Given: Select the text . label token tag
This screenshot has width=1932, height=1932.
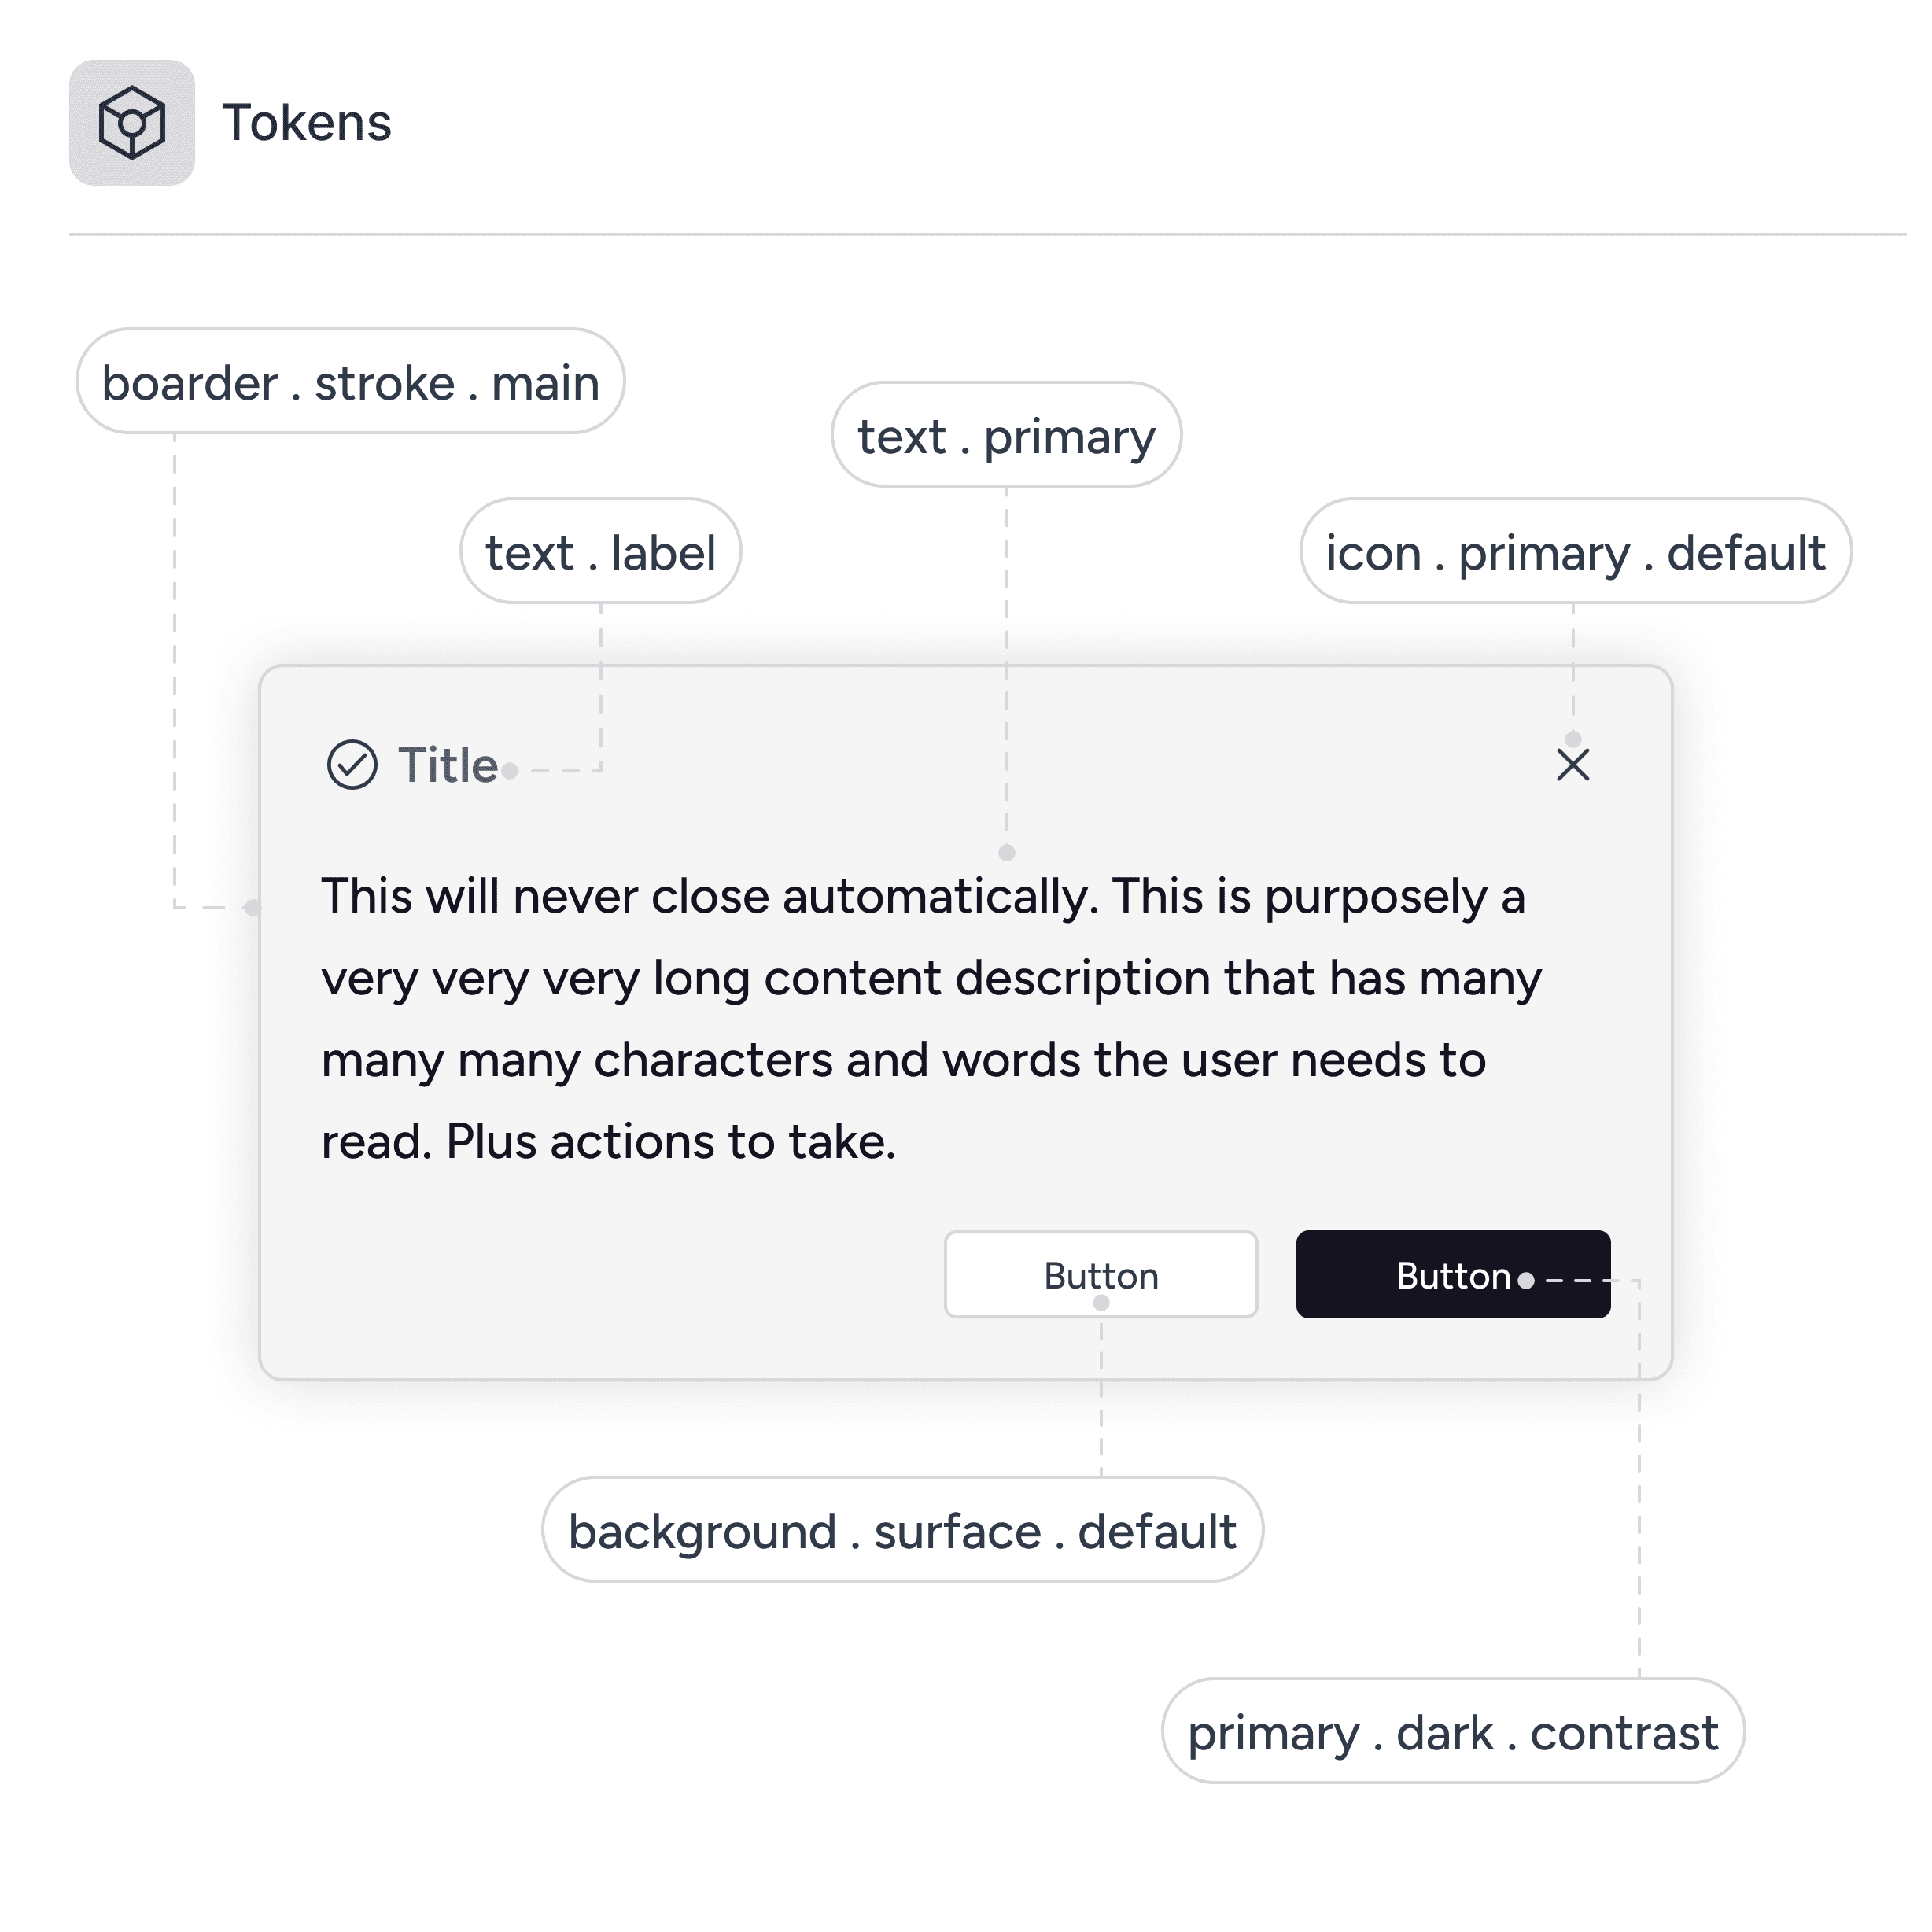Looking at the screenshot, I should [x=600, y=552].
